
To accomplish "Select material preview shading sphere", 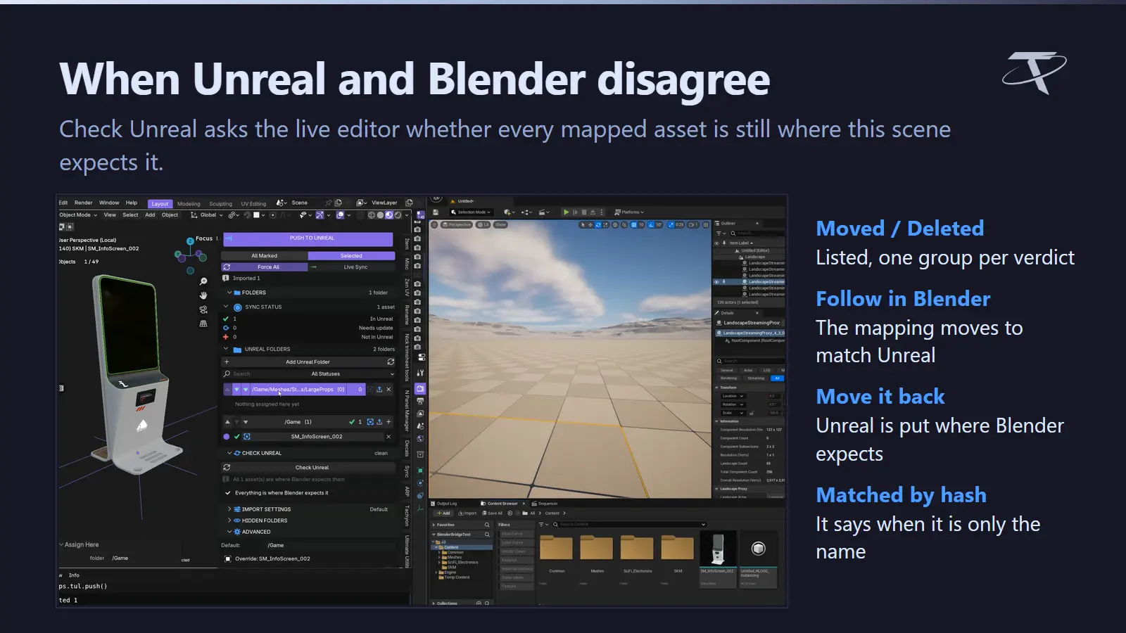I will [x=389, y=215].
